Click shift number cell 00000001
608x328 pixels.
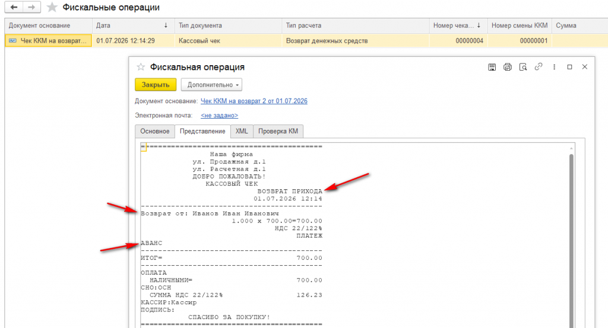(520, 41)
